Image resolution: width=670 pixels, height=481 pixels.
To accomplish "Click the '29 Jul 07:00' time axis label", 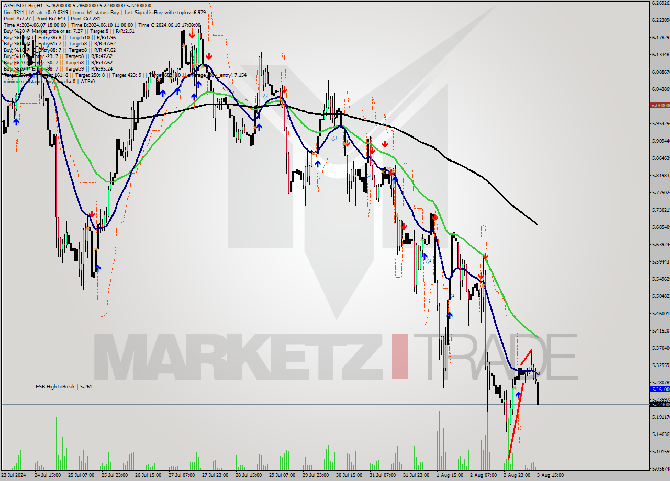I will click(x=282, y=475).
